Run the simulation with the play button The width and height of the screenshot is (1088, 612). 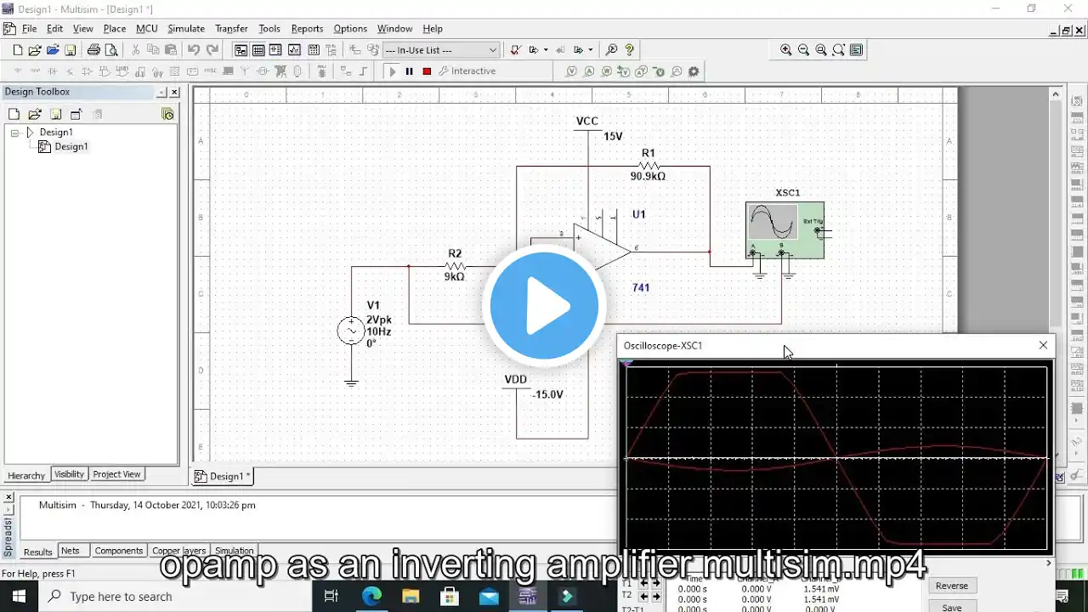(x=392, y=71)
